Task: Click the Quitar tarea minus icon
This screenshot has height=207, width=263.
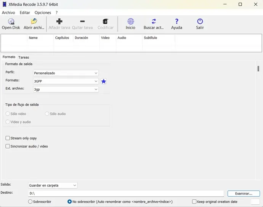Action: coord(82,21)
